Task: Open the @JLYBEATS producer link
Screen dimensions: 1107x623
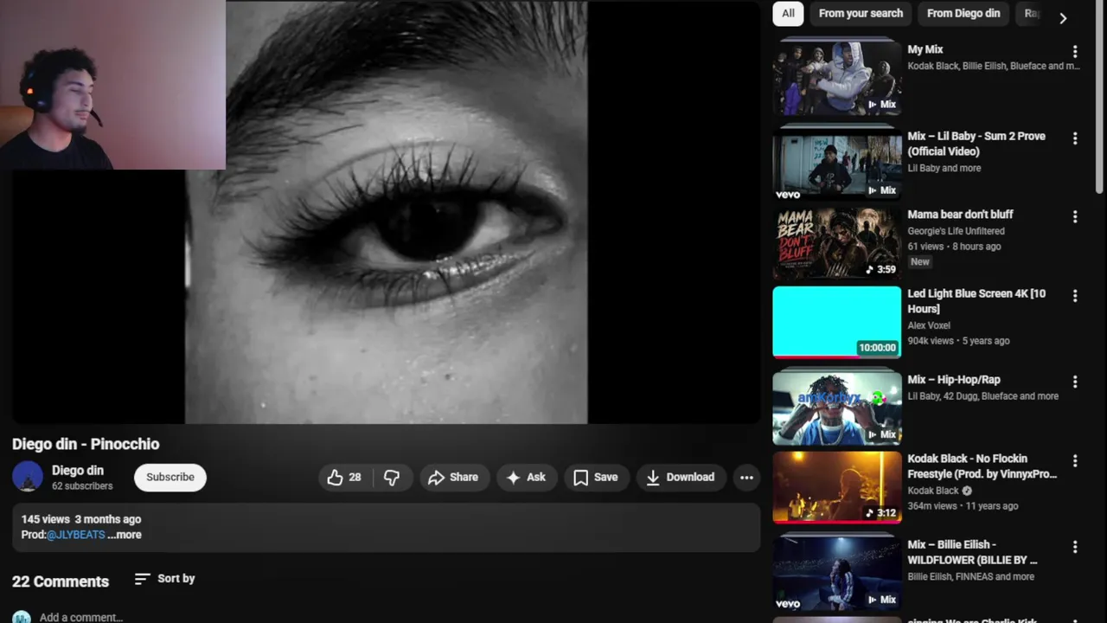Action: 76,535
